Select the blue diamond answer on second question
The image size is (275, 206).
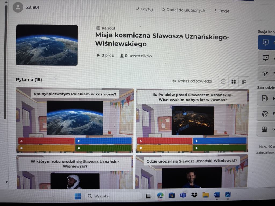pyautogui.click(x=219, y=141)
